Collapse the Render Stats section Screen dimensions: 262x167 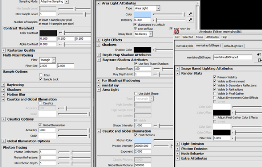[178, 73]
